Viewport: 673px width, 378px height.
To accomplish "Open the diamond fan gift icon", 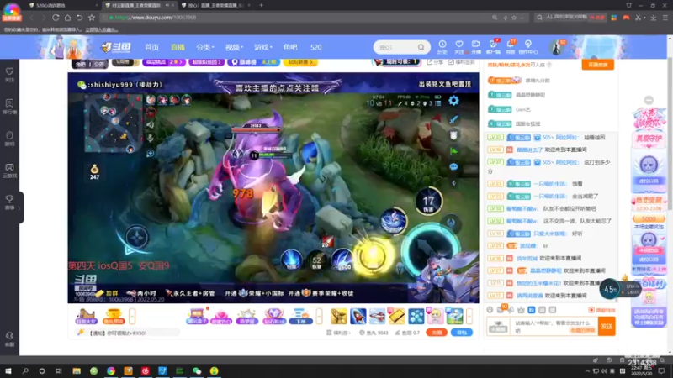I will pyautogui.click(x=274, y=317).
